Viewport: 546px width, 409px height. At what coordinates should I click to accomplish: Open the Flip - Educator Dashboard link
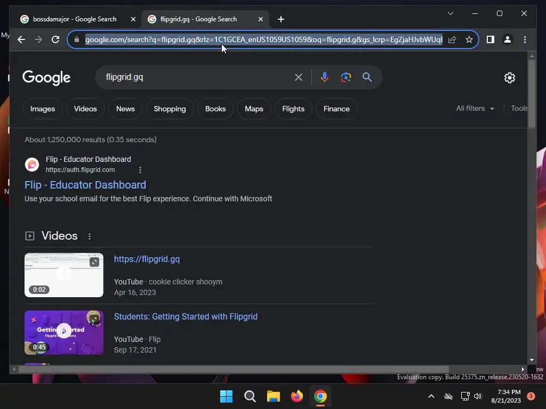(85, 185)
